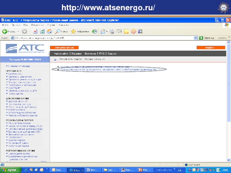231x173 pixels.
Task: Click the Mail envelope toolbar icon
Action: [103, 31]
